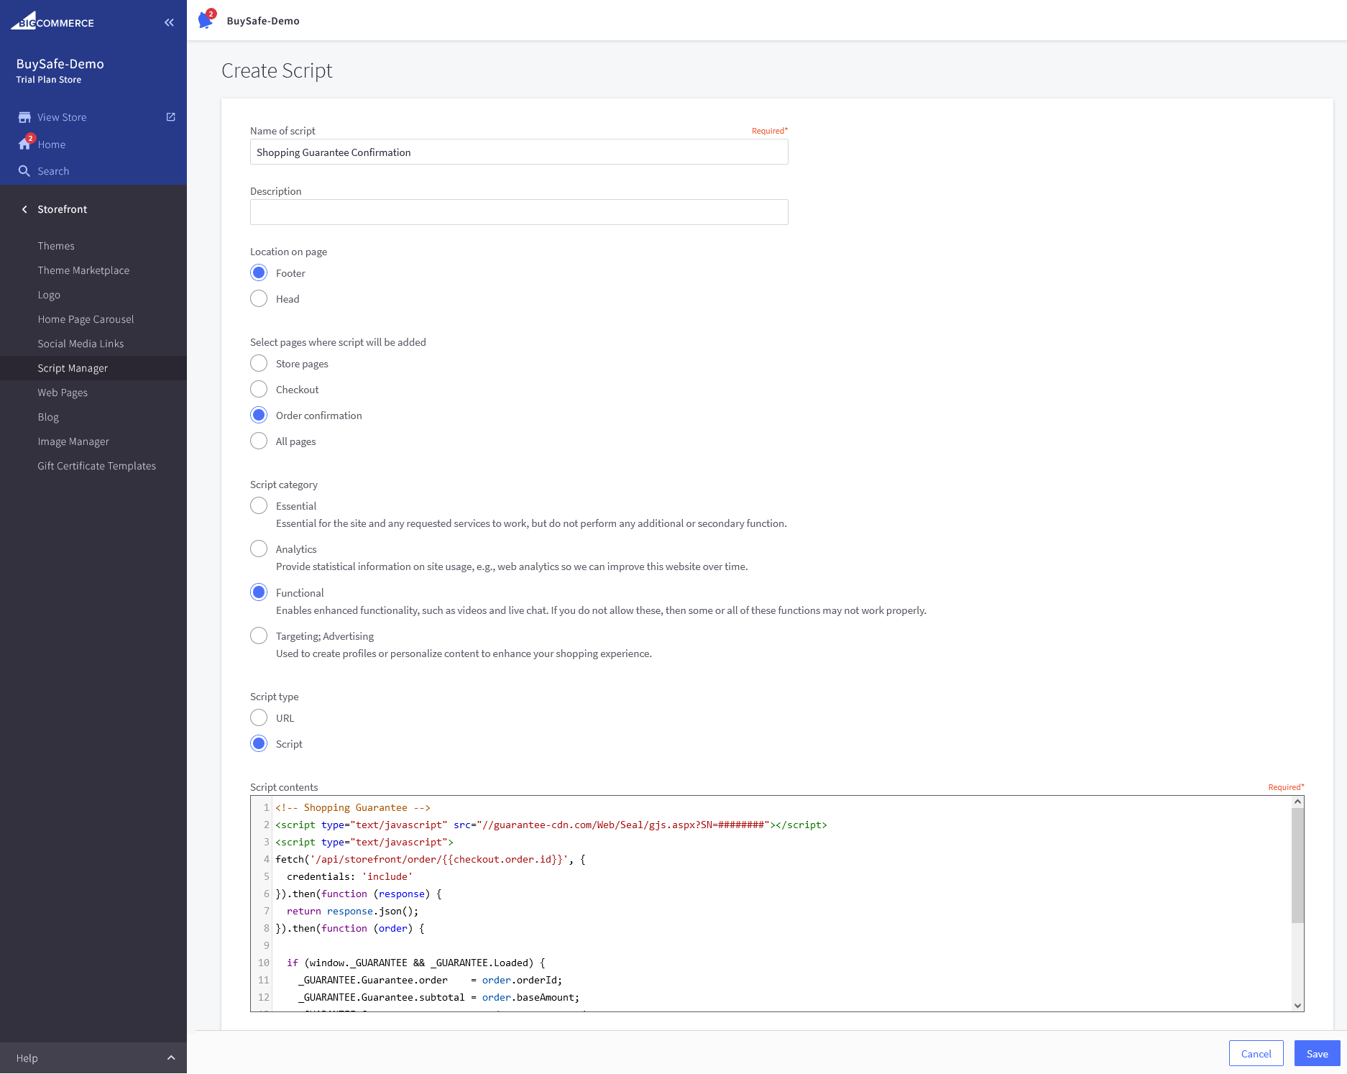Pick Functional script category
This screenshot has width=1347, height=1074.
(259, 592)
